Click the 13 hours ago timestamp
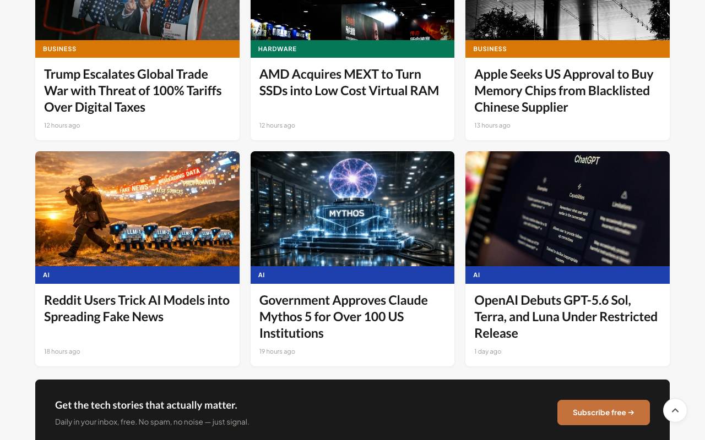 (x=492, y=125)
